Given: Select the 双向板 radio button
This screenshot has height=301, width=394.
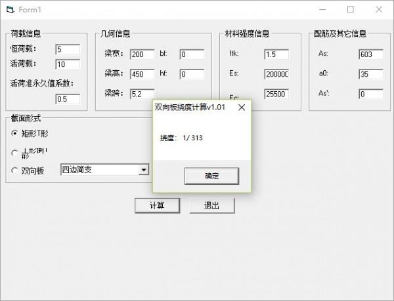Looking at the screenshot, I should coord(14,171).
